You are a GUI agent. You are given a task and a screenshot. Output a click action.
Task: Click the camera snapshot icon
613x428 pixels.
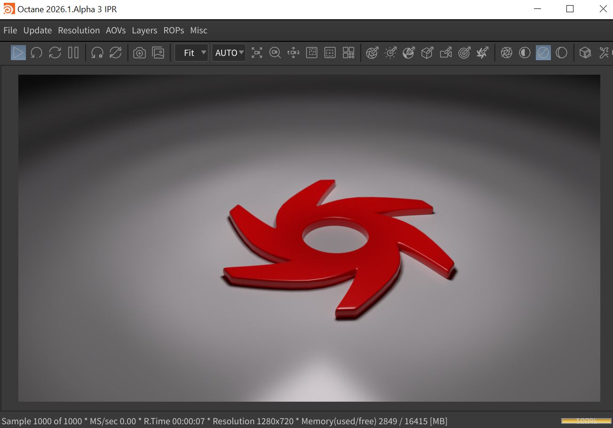(140, 53)
